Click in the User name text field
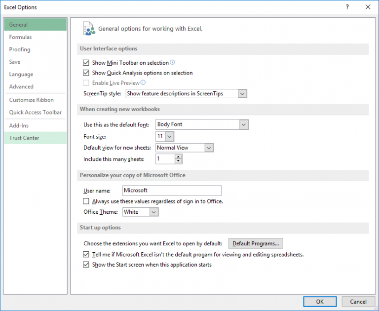Screen dimensions: 379x311 172,191
